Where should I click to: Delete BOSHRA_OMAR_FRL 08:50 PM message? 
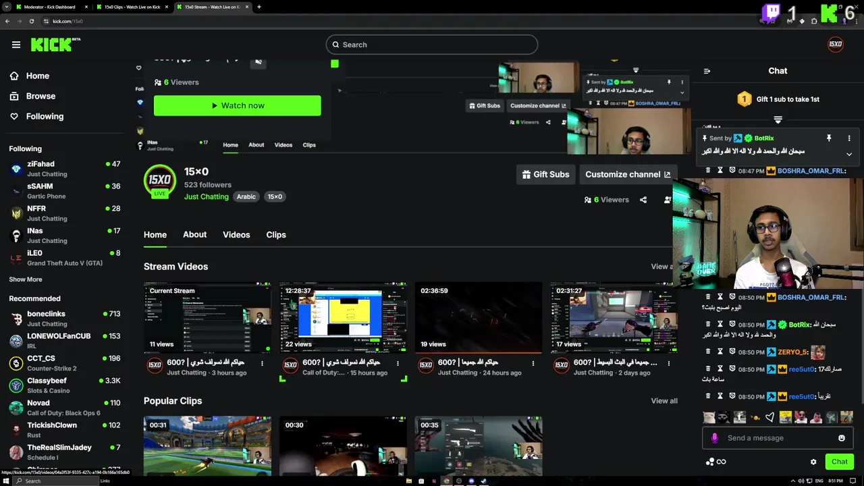point(708,297)
